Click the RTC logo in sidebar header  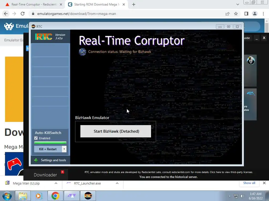click(44, 36)
